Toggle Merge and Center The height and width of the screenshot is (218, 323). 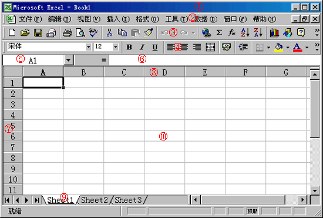(210, 47)
